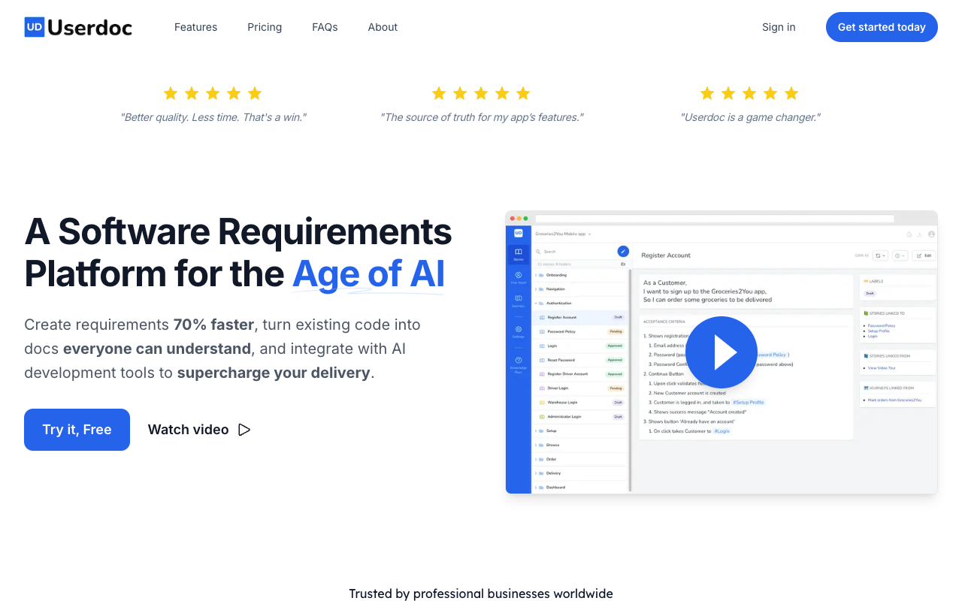Click the Try it, Free button
Screen dimensions: 962x601
tap(77, 430)
